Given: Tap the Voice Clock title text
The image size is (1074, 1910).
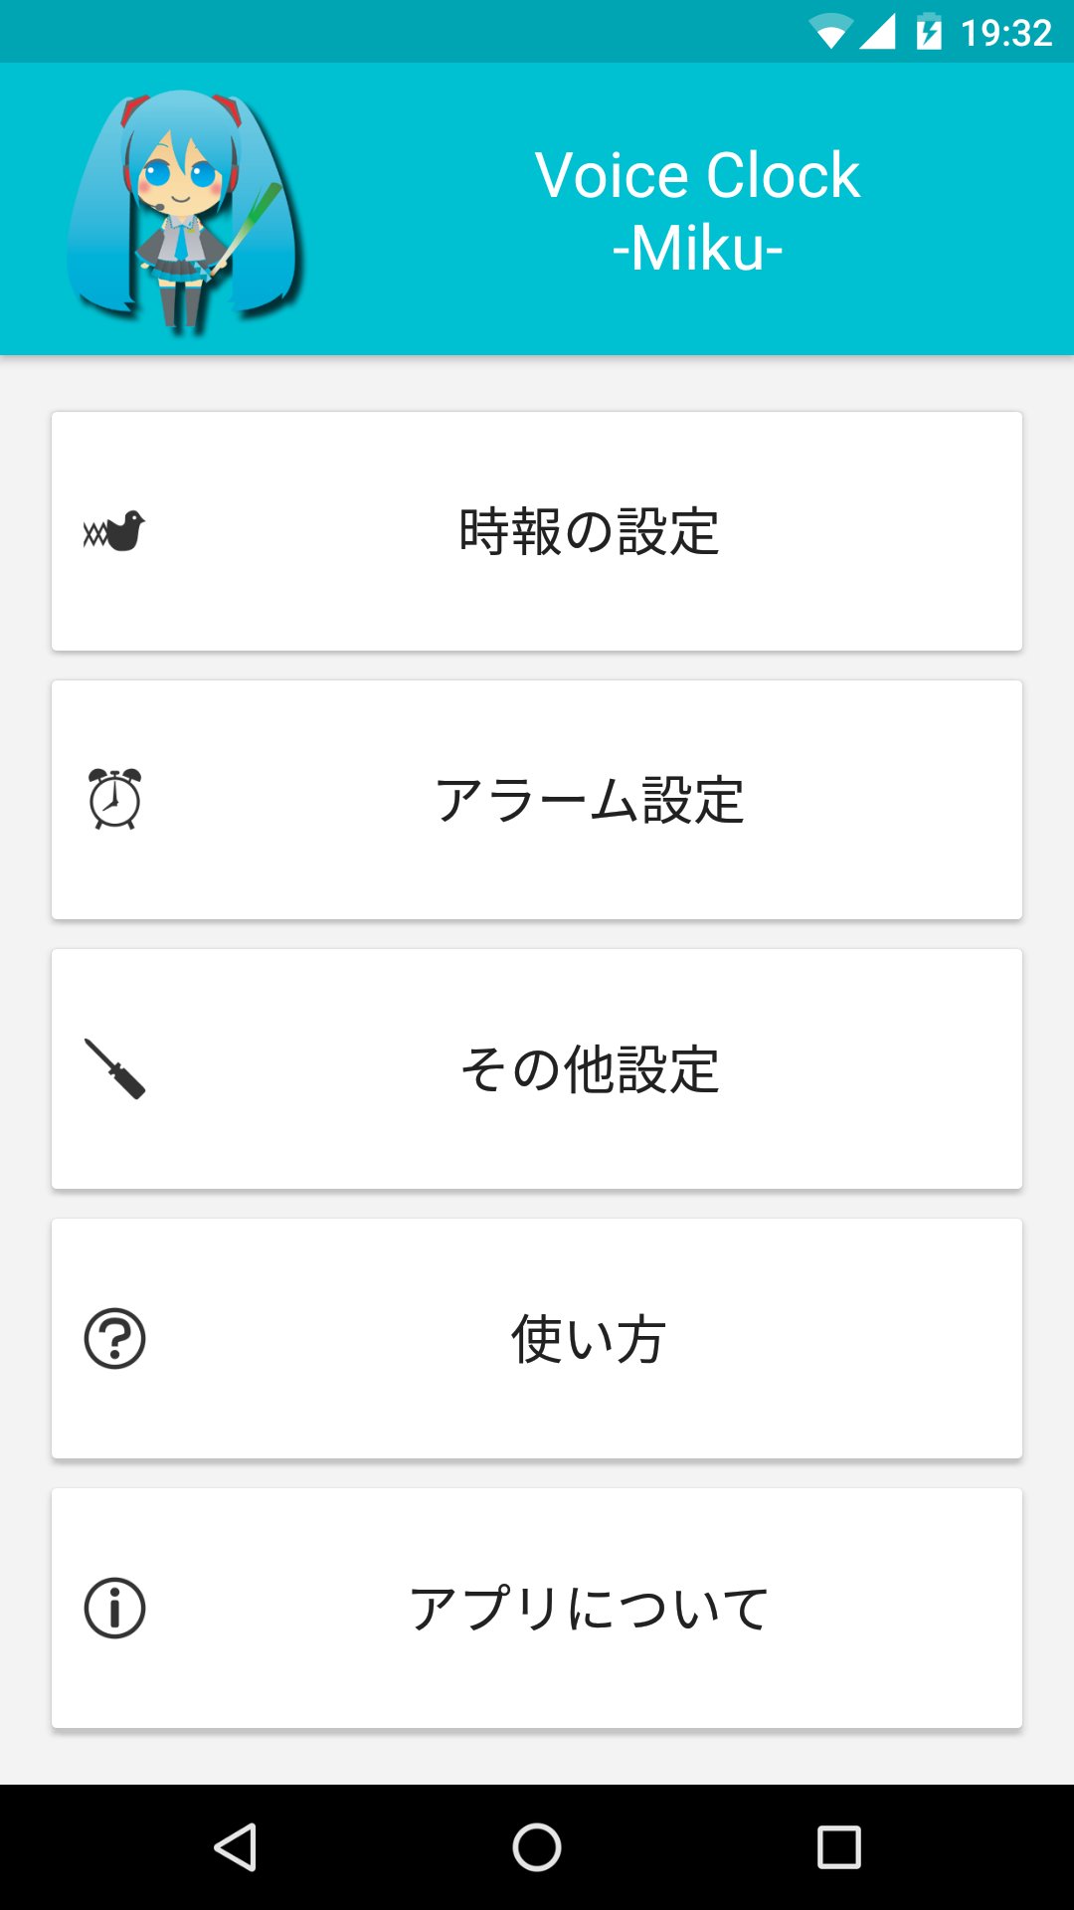Looking at the screenshot, I should [697, 176].
